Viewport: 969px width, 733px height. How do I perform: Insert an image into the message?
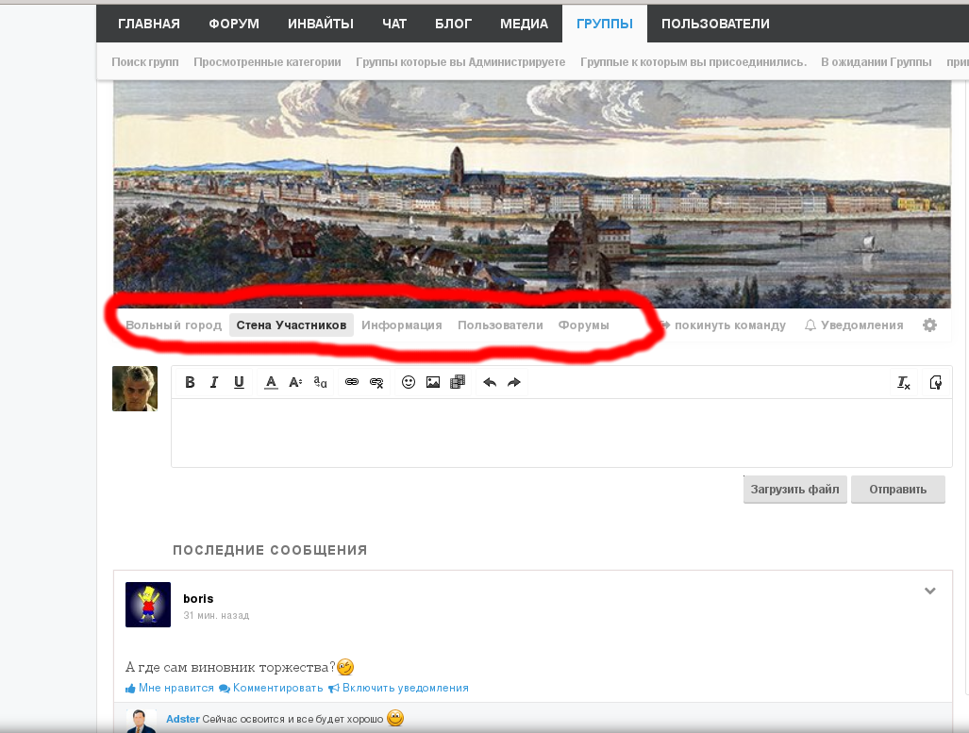[433, 382]
